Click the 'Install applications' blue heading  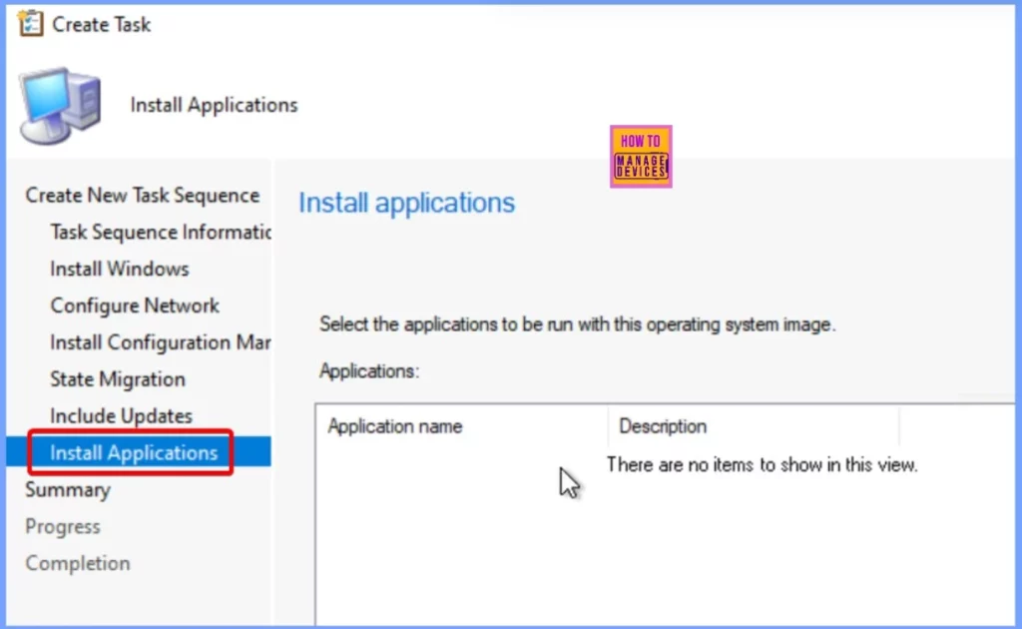point(407,203)
